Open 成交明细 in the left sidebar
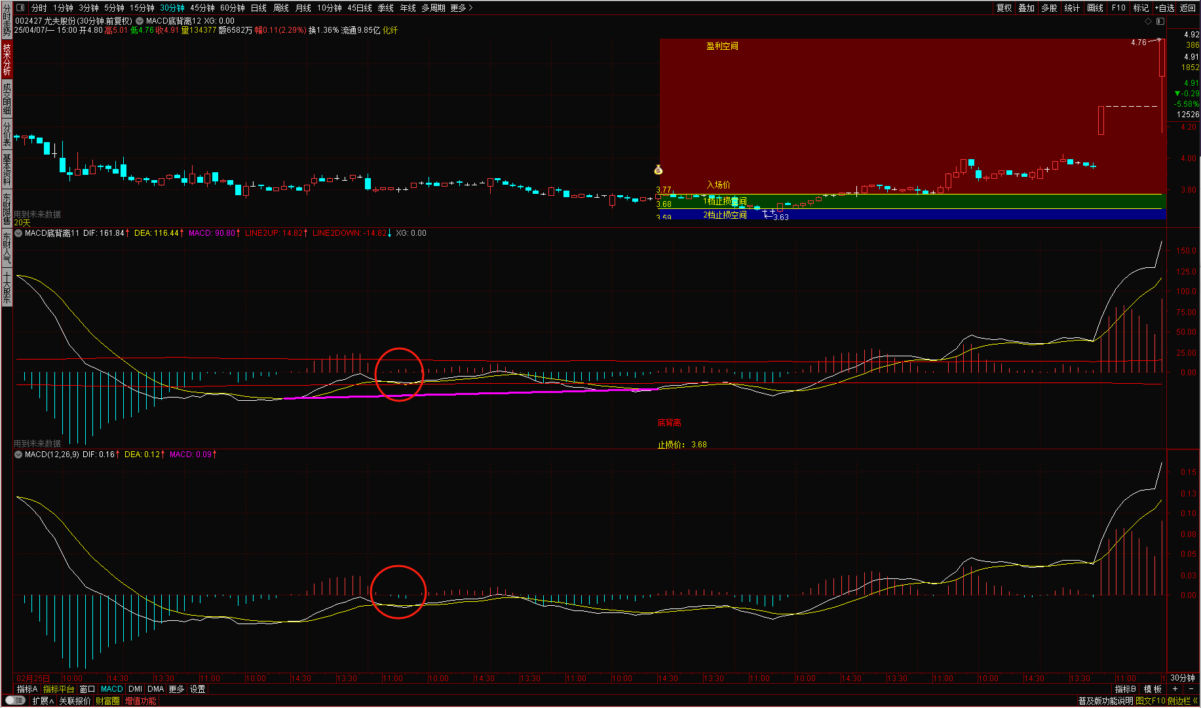 [7, 98]
